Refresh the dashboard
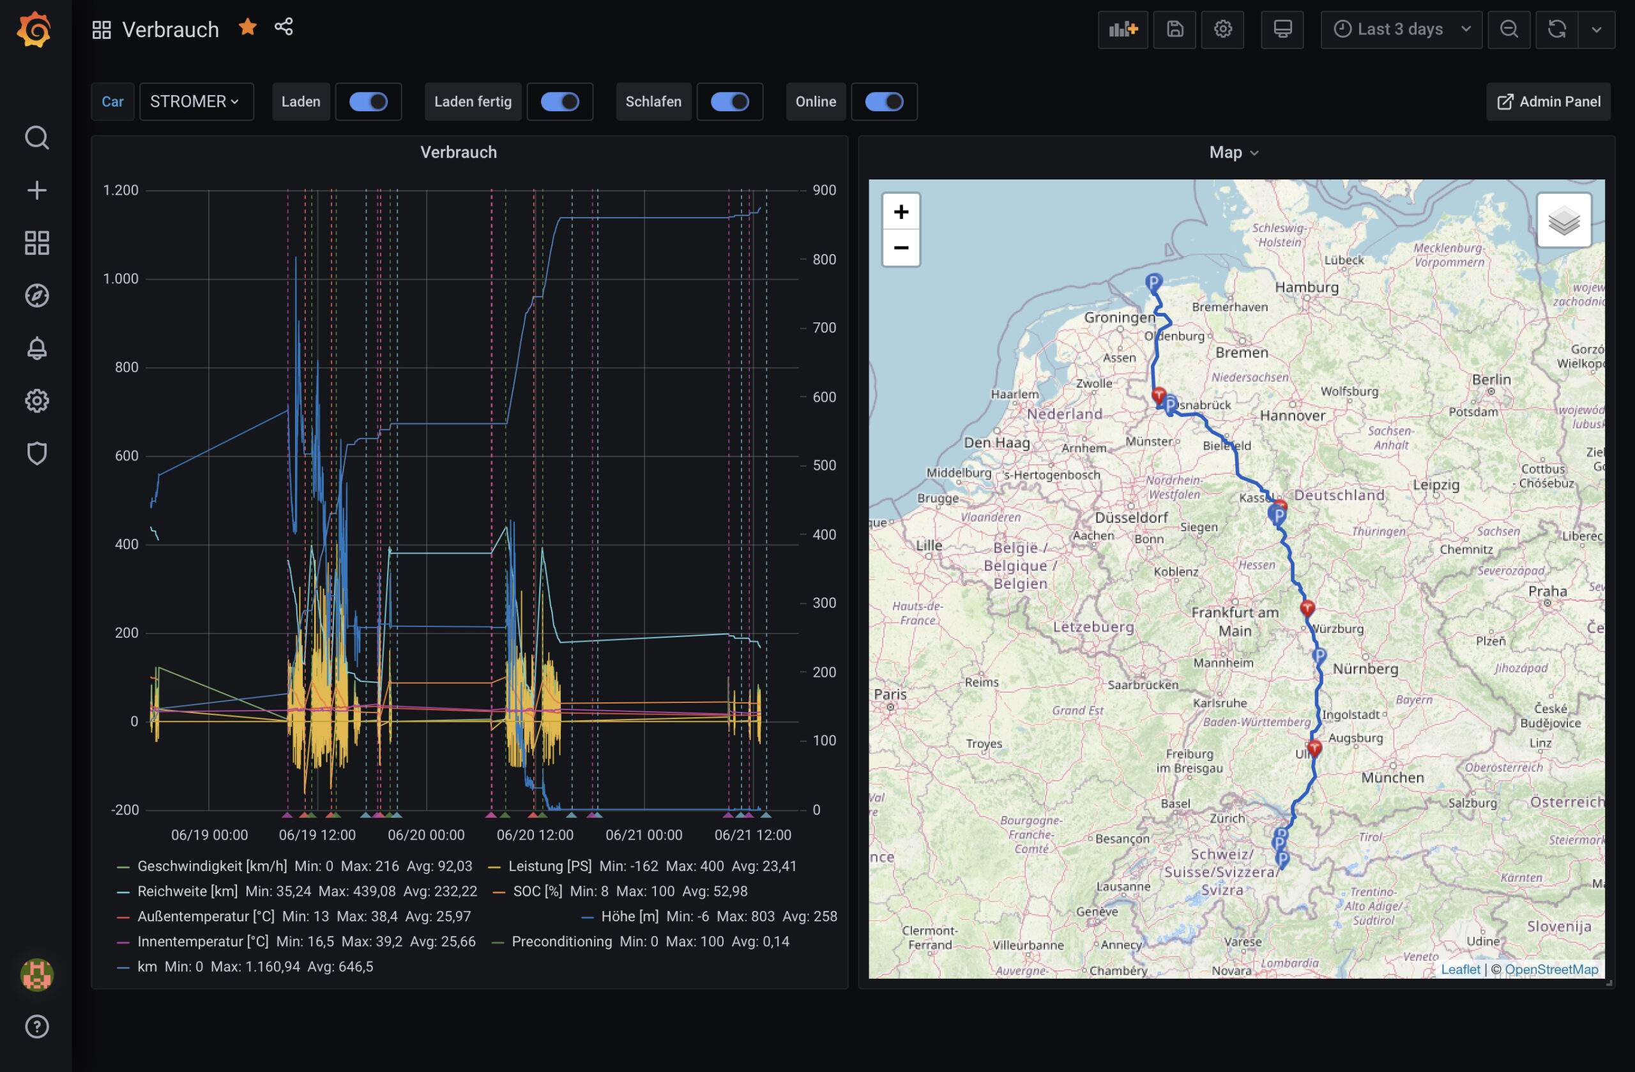This screenshot has width=1635, height=1072. click(1556, 29)
